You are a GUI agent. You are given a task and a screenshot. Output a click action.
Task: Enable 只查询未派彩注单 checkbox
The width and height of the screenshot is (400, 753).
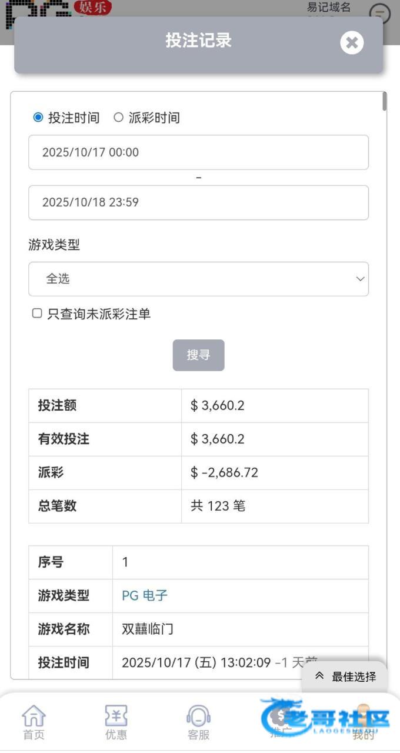(37, 314)
